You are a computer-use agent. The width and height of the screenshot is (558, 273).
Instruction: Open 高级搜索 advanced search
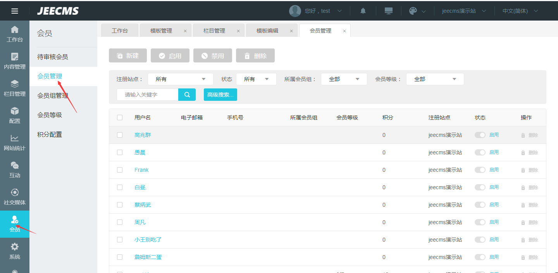click(x=220, y=95)
